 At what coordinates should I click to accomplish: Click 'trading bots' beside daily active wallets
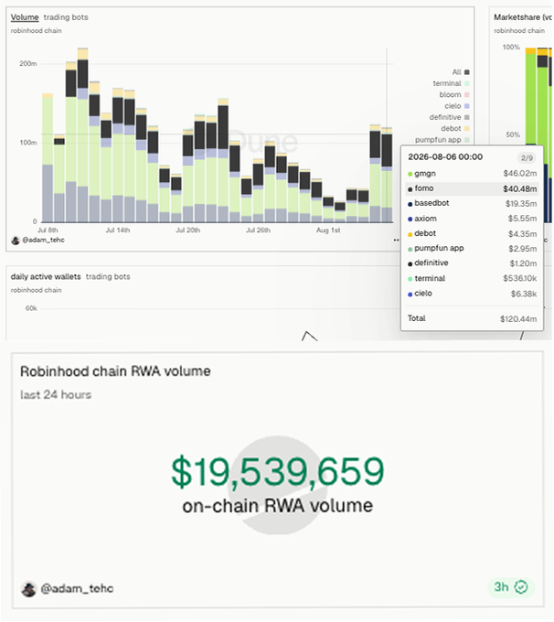[108, 276]
